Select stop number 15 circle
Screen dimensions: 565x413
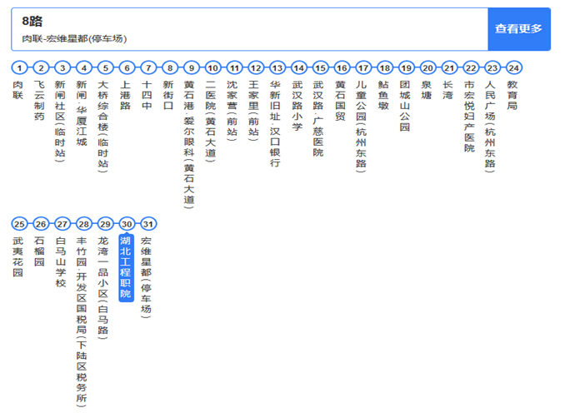[320, 67]
